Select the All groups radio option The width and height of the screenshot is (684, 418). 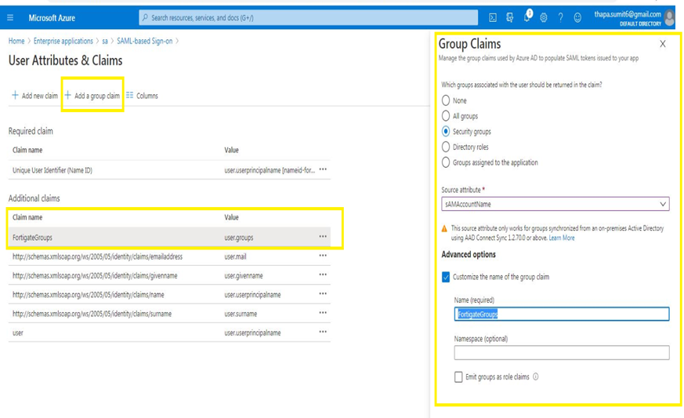446,116
